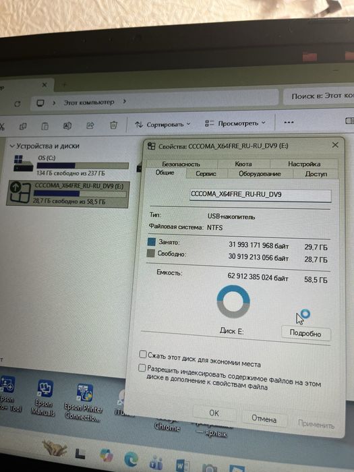Viewport: 354px width, 472px height.
Task: Click chevron before 'Этот компьютер' in address bar
Action: (54, 103)
